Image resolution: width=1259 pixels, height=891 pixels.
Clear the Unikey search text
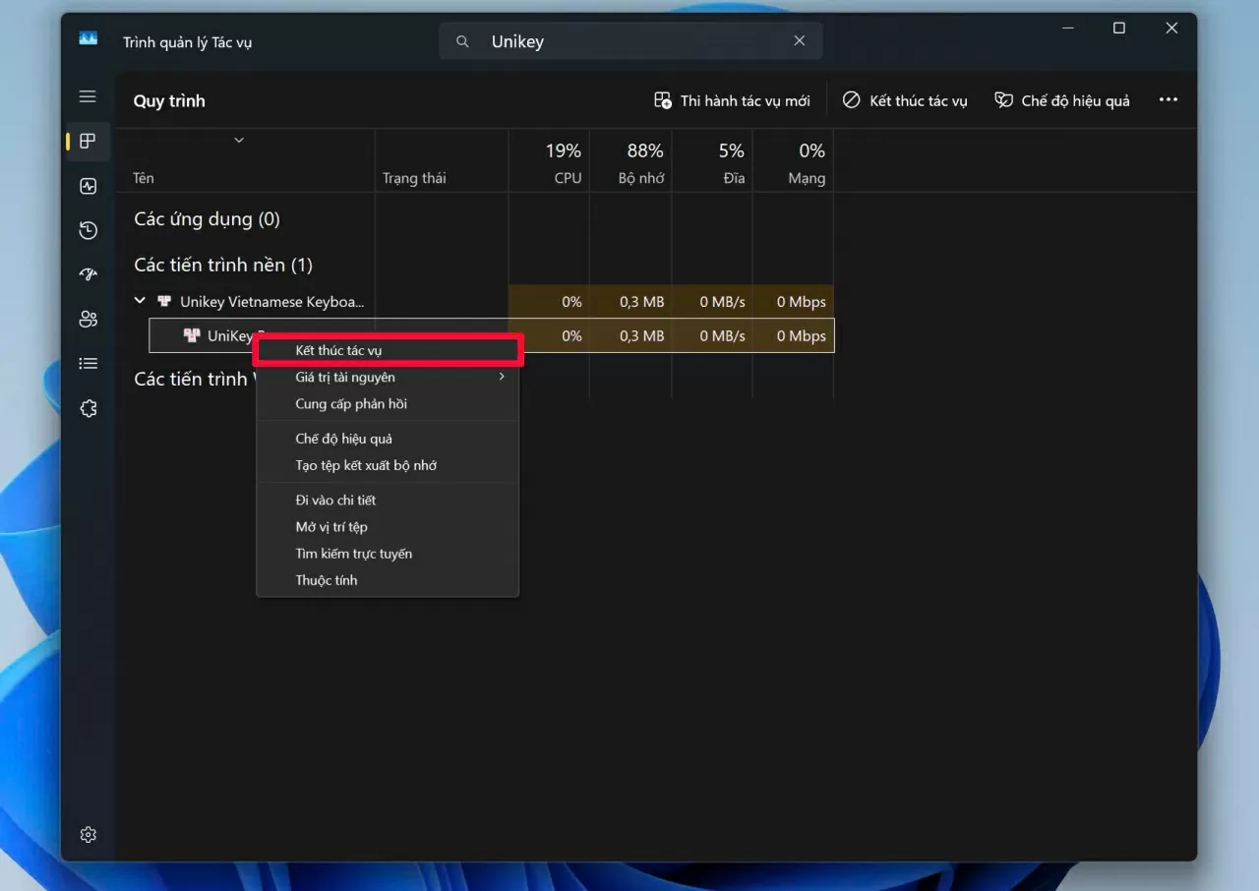click(799, 41)
